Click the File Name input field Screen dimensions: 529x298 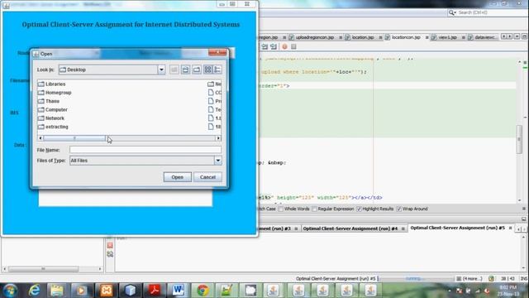145,150
